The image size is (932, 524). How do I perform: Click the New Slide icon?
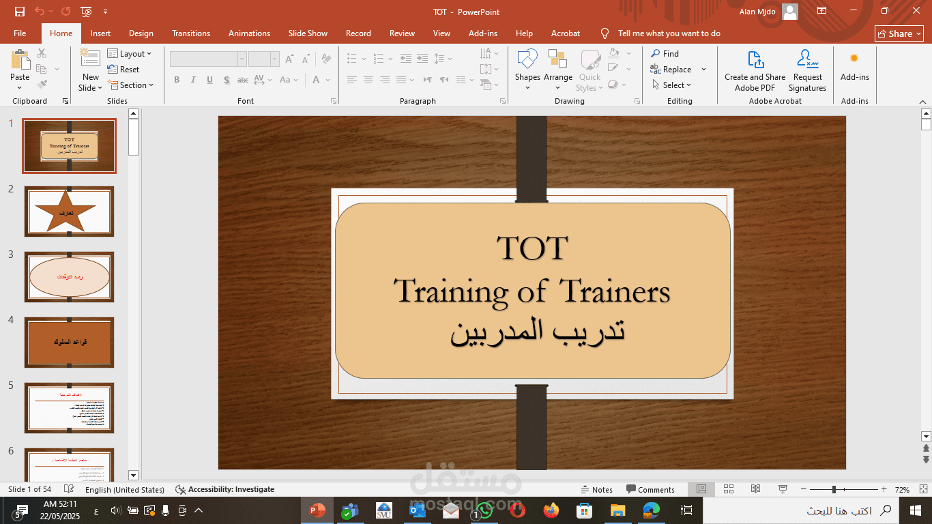coord(90,57)
